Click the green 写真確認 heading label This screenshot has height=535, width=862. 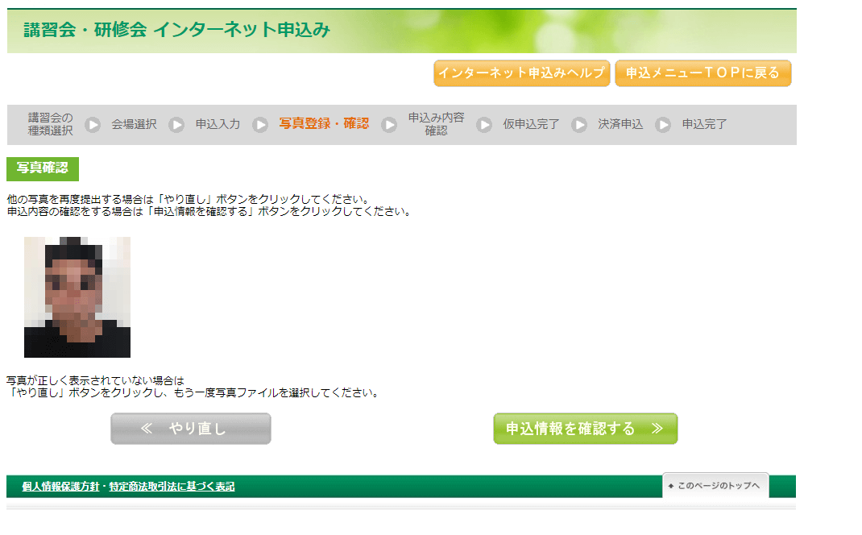click(43, 169)
